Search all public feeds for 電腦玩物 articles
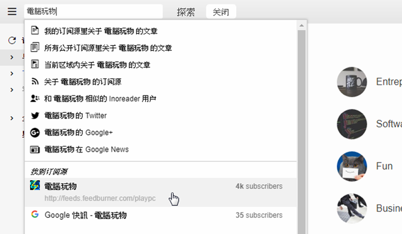 tap(160, 47)
